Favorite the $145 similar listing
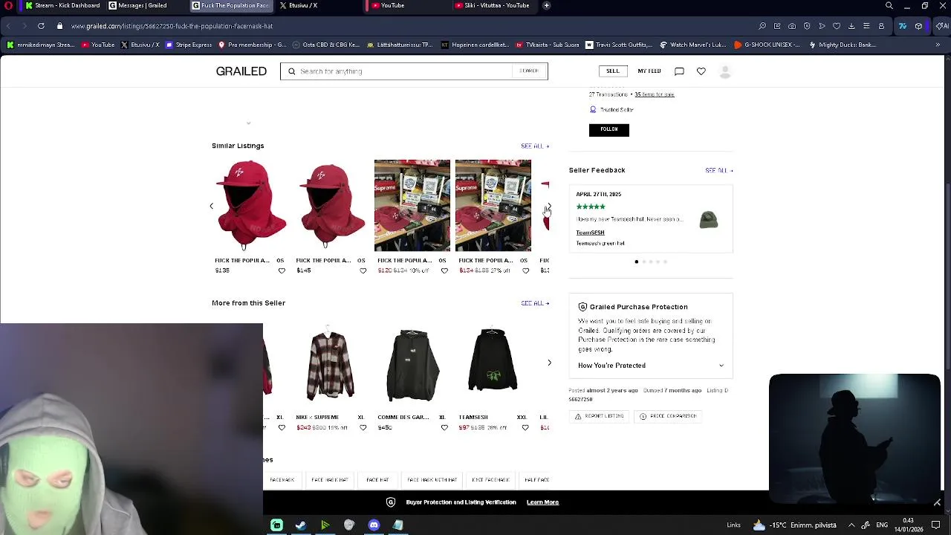Viewport: 951px width, 535px height. [363, 270]
